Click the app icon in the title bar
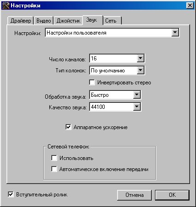The image size is (196, 207). click(x=6, y=6)
